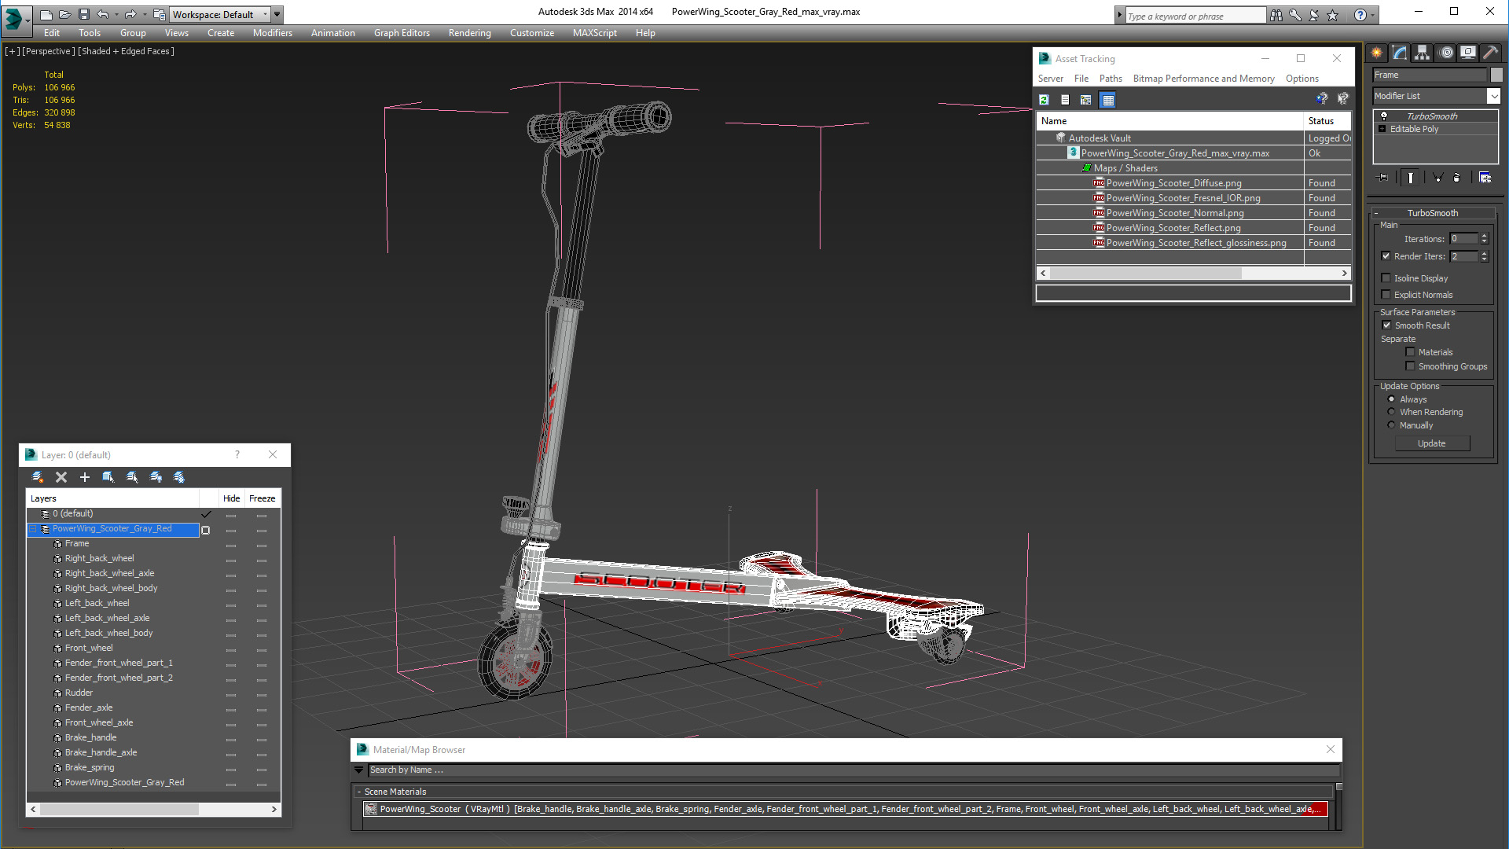Enable the Isoline Display checkbox
Image resolution: width=1509 pixels, height=849 pixels.
click(x=1386, y=278)
